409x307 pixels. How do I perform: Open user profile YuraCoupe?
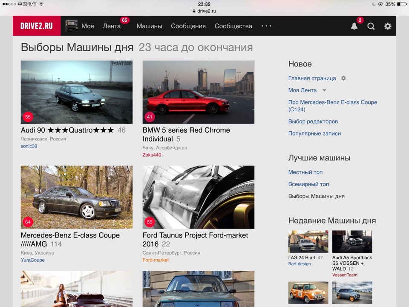[x=33, y=260]
